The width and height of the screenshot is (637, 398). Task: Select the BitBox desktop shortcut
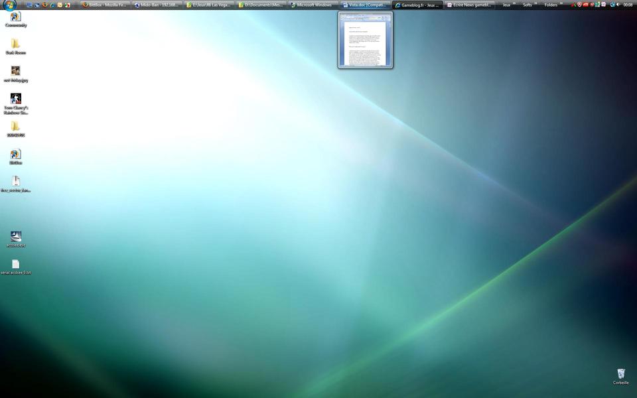point(16,155)
